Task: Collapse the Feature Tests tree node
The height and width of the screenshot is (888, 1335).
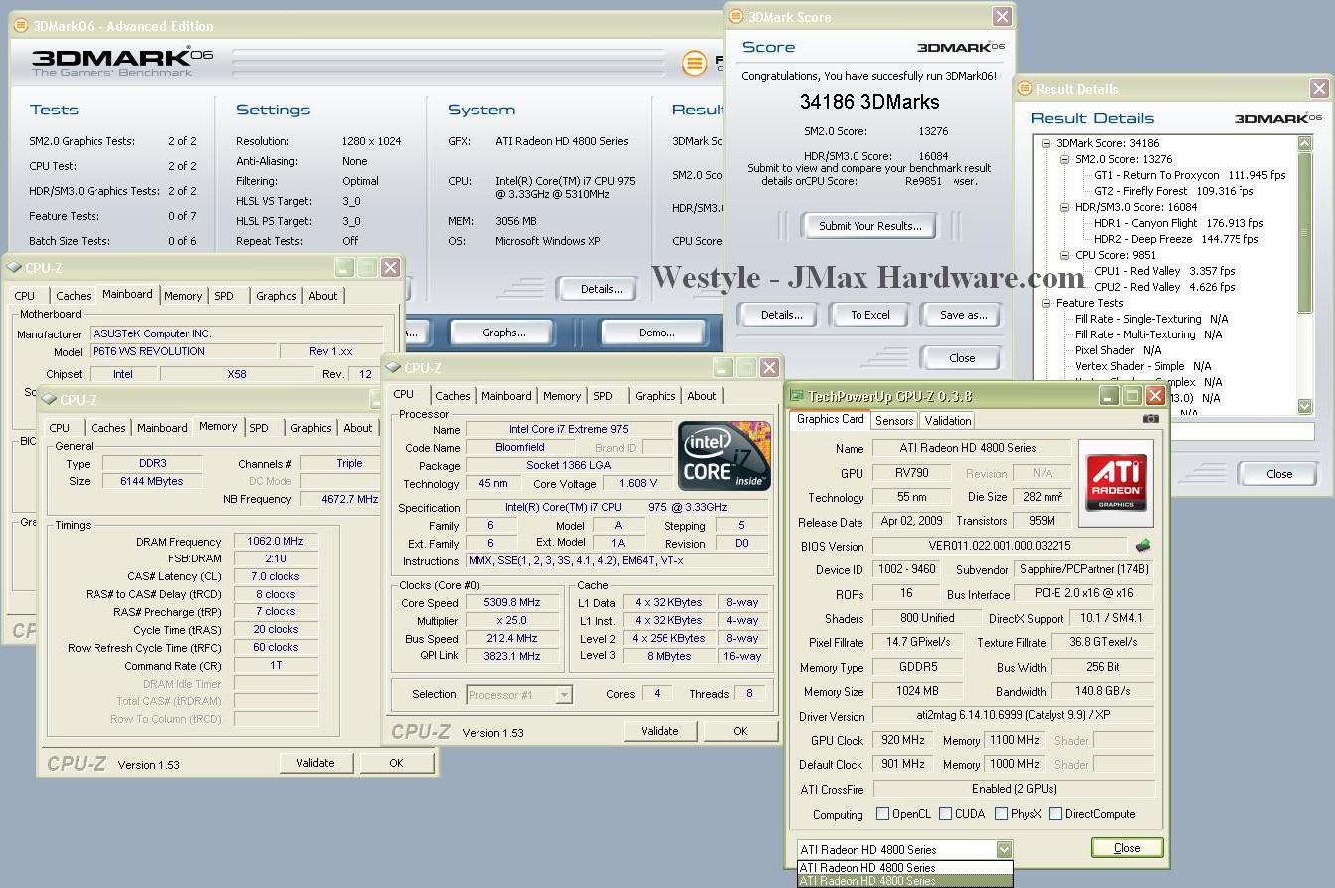Action: click(1048, 303)
